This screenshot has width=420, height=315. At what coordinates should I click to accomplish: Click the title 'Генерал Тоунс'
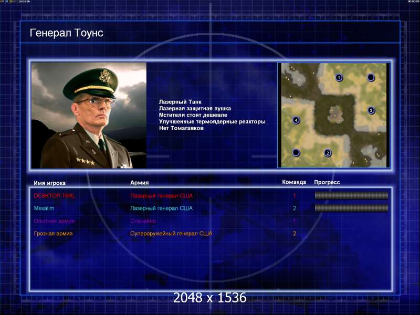[x=67, y=33]
